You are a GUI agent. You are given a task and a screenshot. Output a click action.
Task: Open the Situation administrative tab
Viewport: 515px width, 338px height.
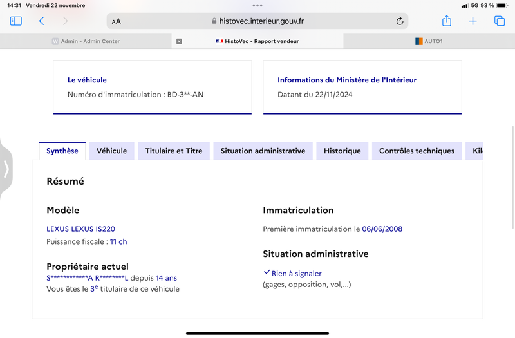(x=263, y=151)
